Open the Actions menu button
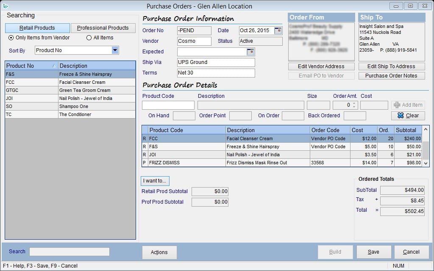Screen dimensions: 434x271 pyautogui.click(x=159, y=252)
